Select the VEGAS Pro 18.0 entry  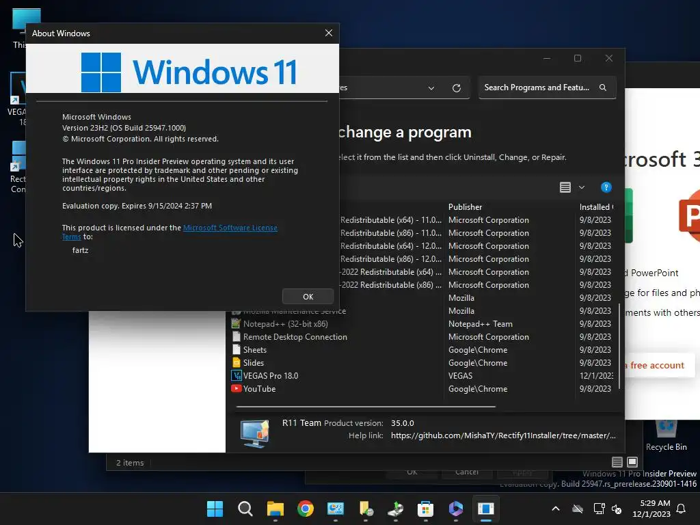[271, 376]
